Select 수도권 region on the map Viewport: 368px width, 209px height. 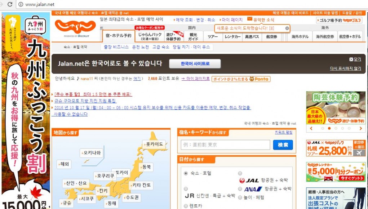[x=132, y=197]
